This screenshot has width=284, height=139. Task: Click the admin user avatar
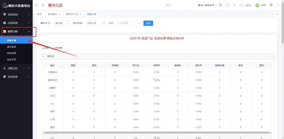coord(241,5)
